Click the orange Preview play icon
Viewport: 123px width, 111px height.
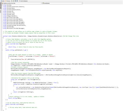[6, 1]
